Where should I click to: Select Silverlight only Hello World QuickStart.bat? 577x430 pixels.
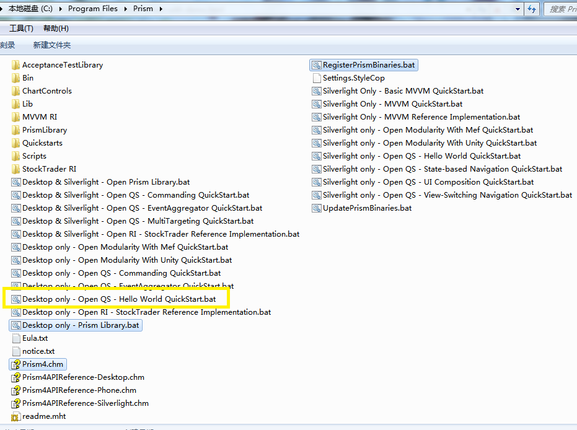click(x=416, y=156)
